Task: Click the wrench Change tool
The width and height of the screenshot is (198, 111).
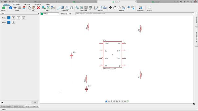Action: click(119, 8)
